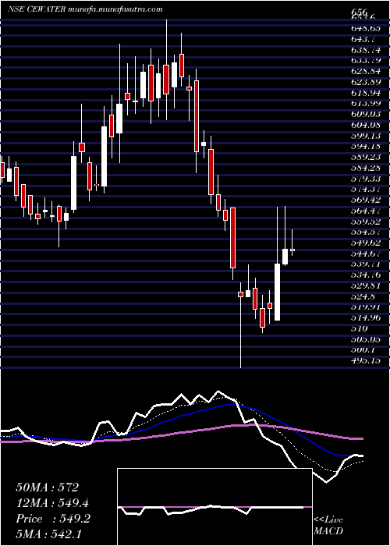
Task: Select the 519.91 price axis label
Action: pyautogui.click(x=364, y=307)
